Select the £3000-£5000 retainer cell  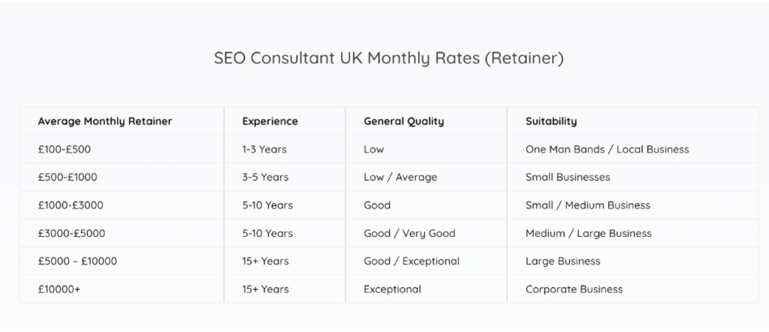pyautogui.click(x=71, y=233)
